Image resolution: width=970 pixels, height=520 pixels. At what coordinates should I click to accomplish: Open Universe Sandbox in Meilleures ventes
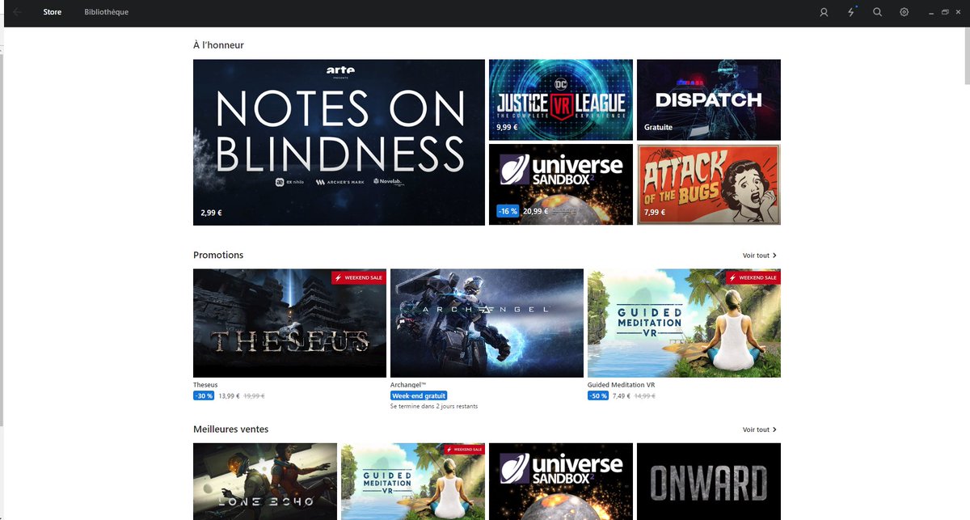[561, 481]
